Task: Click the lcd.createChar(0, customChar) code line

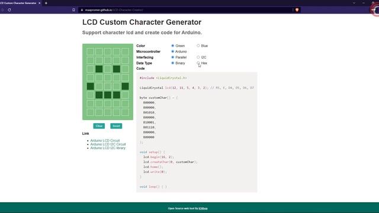Action: pos(171,162)
